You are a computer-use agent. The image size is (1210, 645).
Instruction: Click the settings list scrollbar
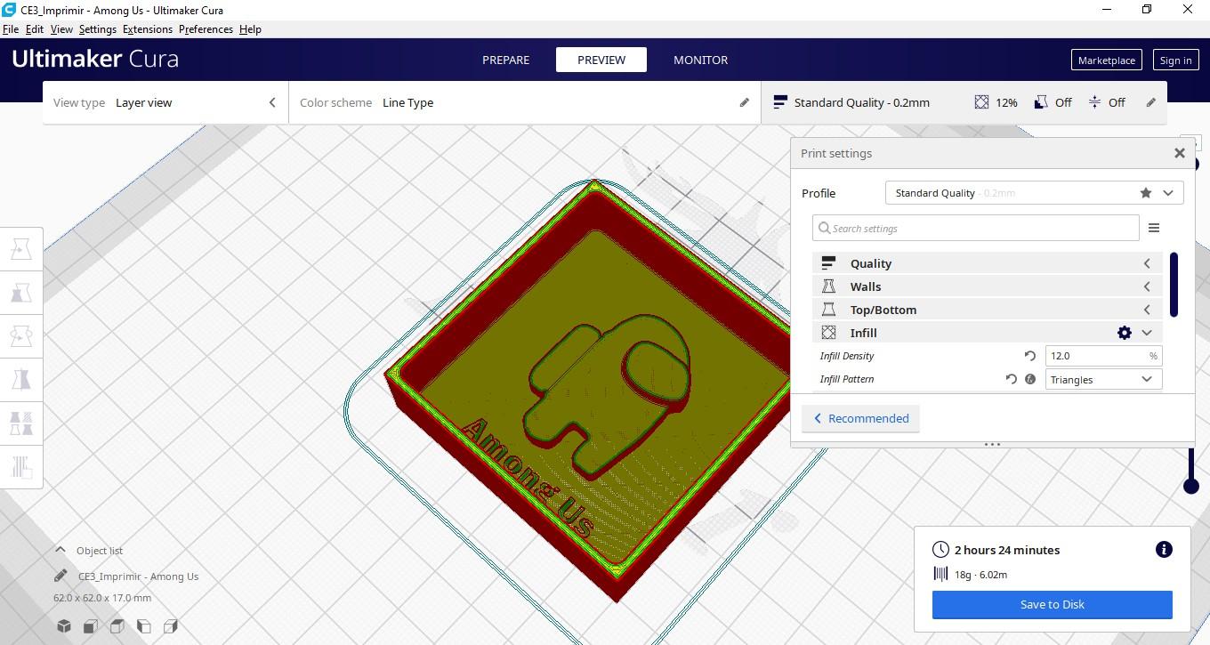point(1174,285)
